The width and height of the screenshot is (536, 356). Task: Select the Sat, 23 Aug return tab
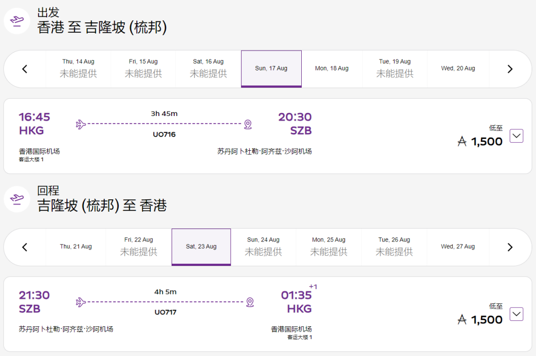[x=201, y=246]
